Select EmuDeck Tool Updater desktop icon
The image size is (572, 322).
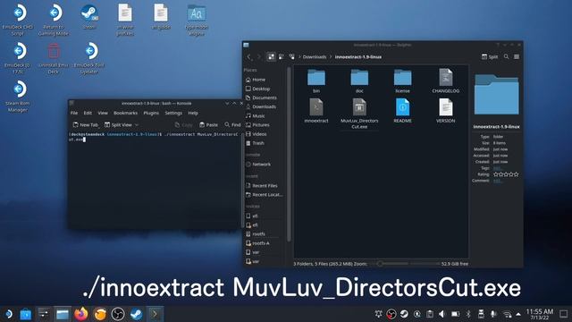coord(89,58)
